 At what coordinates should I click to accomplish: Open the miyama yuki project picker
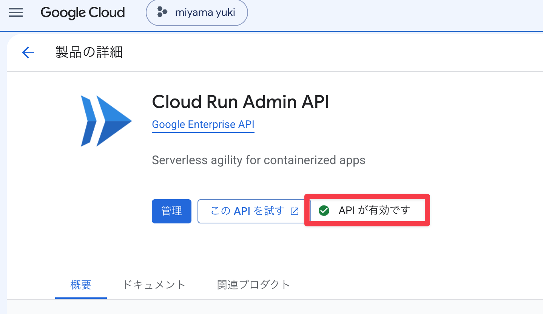(197, 12)
